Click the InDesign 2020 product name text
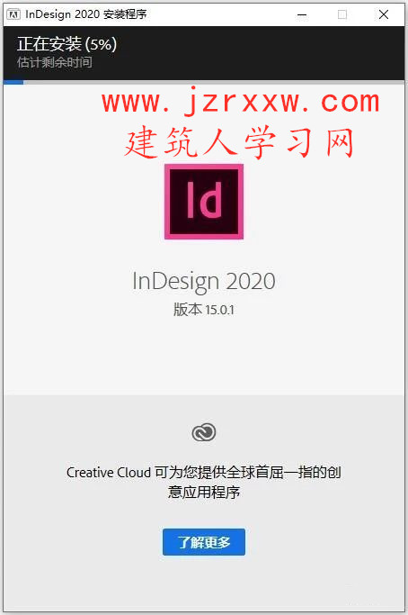This screenshot has height=615, width=408. [x=204, y=282]
